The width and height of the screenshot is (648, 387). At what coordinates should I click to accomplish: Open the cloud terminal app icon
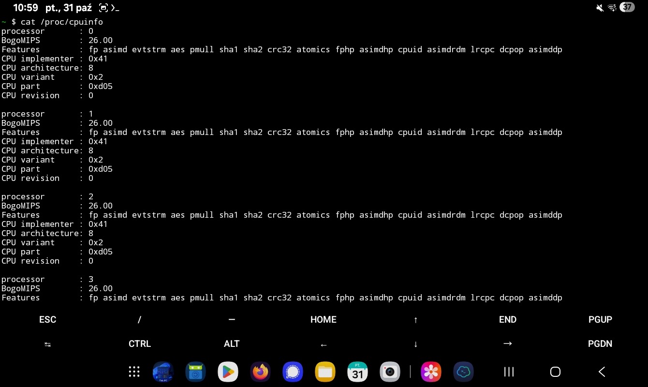[x=463, y=372]
